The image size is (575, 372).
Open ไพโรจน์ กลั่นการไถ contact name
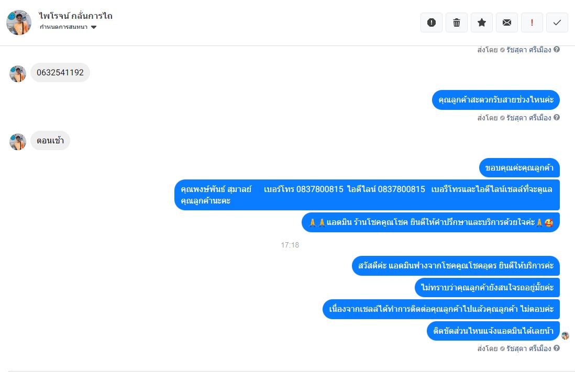(75, 16)
